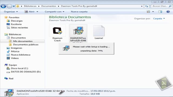Click the greyed-out Forward navigation button
The height and width of the screenshot is (97, 173).
9,6
